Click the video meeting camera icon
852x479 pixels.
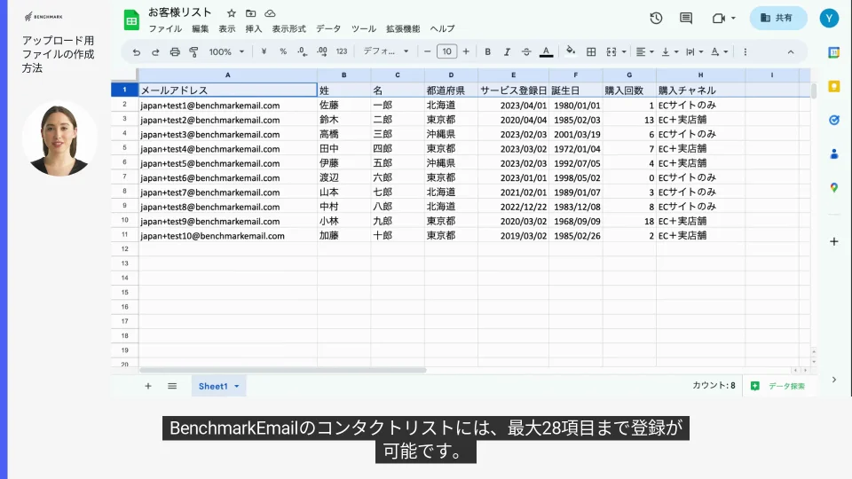point(719,18)
